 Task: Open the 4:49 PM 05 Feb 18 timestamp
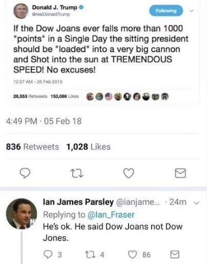click(x=44, y=121)
